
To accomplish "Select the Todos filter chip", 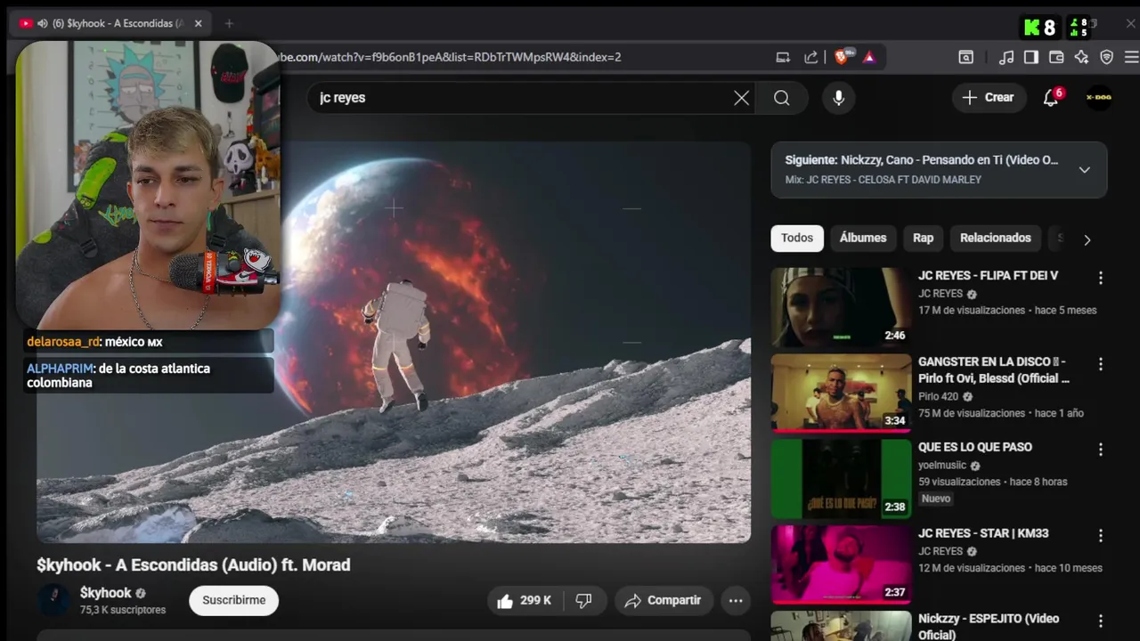I will tap(797, 238).
